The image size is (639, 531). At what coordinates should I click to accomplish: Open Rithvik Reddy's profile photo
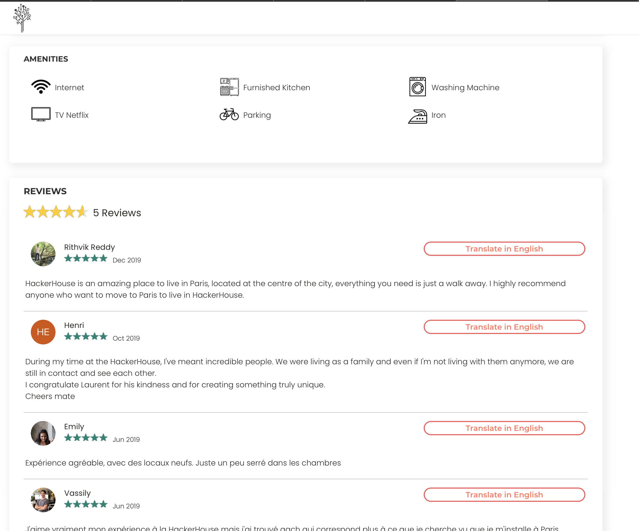point(43,254)
